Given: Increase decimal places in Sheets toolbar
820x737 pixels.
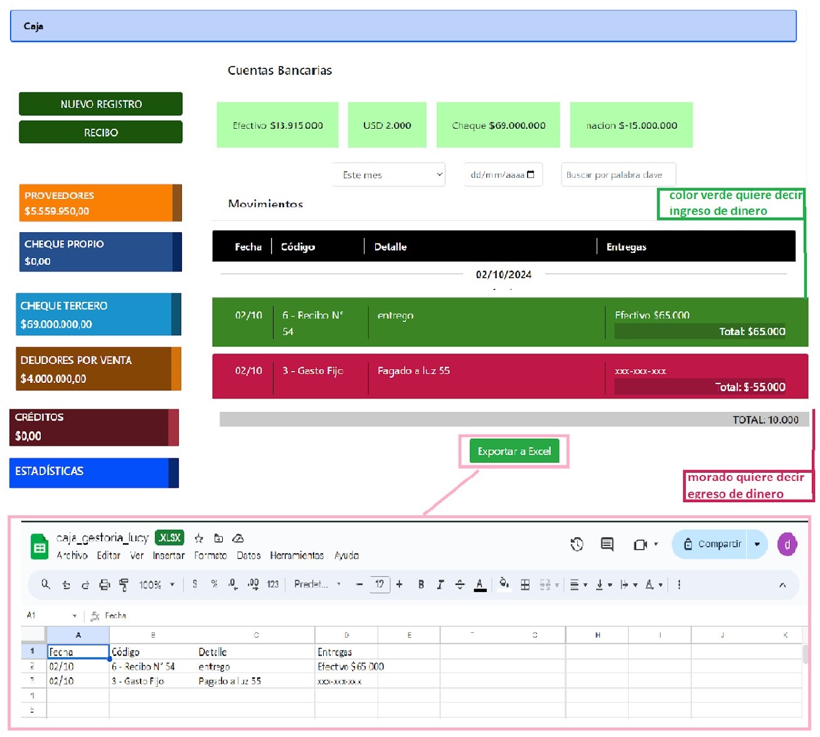Looking at the screenshot, I should 253,584.
